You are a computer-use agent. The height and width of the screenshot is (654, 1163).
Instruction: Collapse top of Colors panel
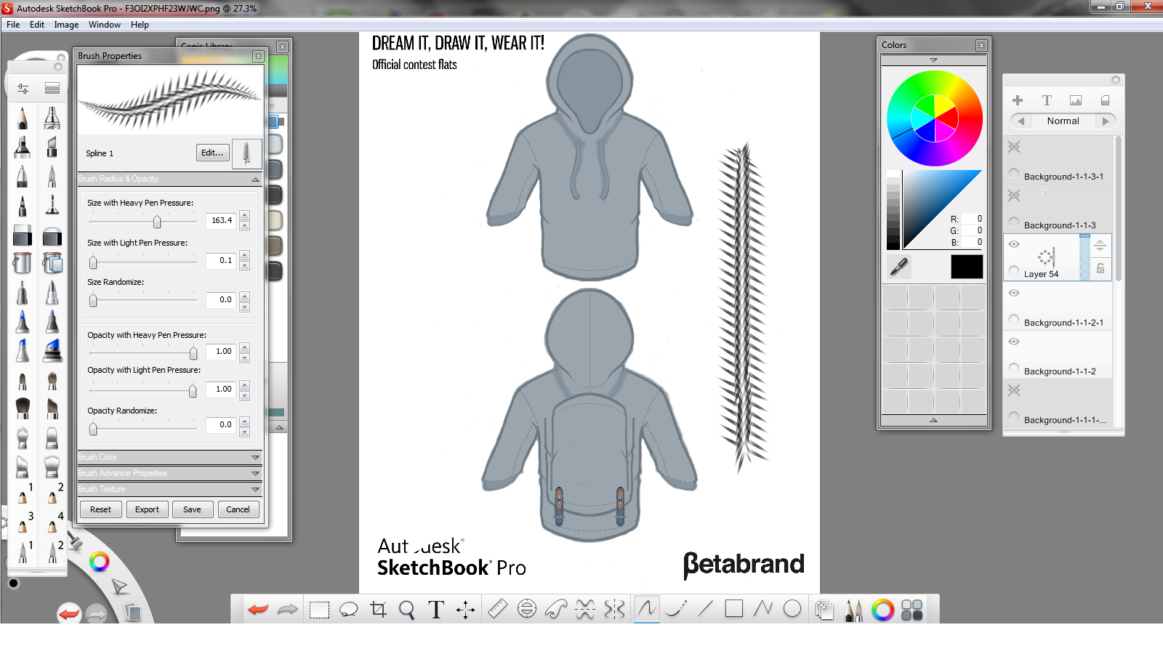point(934,60)
